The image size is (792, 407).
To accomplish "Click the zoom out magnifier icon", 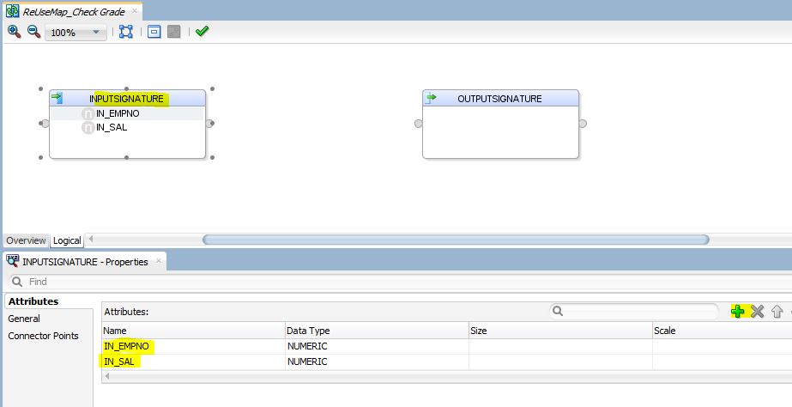I will pos(33,32).
